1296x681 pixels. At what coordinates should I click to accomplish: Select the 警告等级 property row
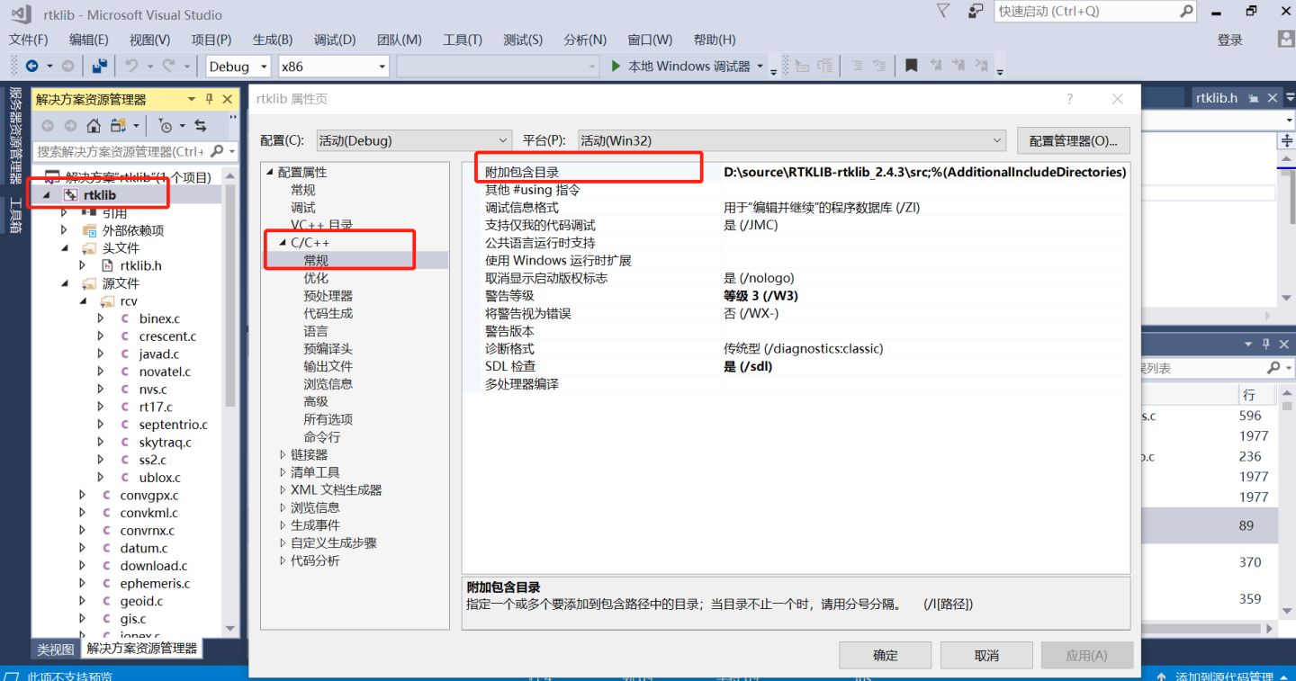(x=796, y=295)
